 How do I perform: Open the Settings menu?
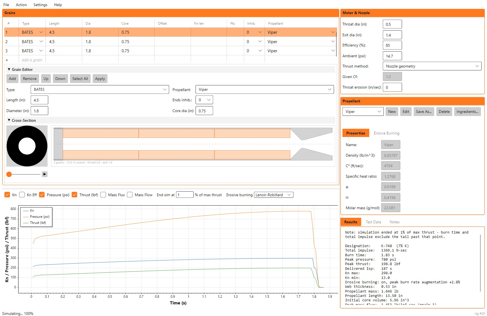(x=40, y=5)
